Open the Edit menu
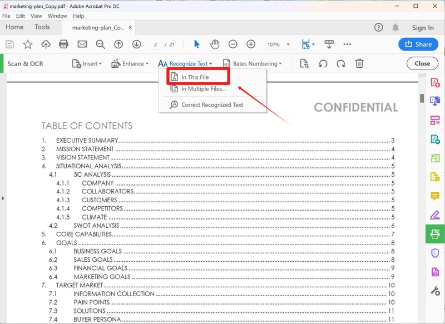This screenshot has height=324, width=445. [20, 16]
